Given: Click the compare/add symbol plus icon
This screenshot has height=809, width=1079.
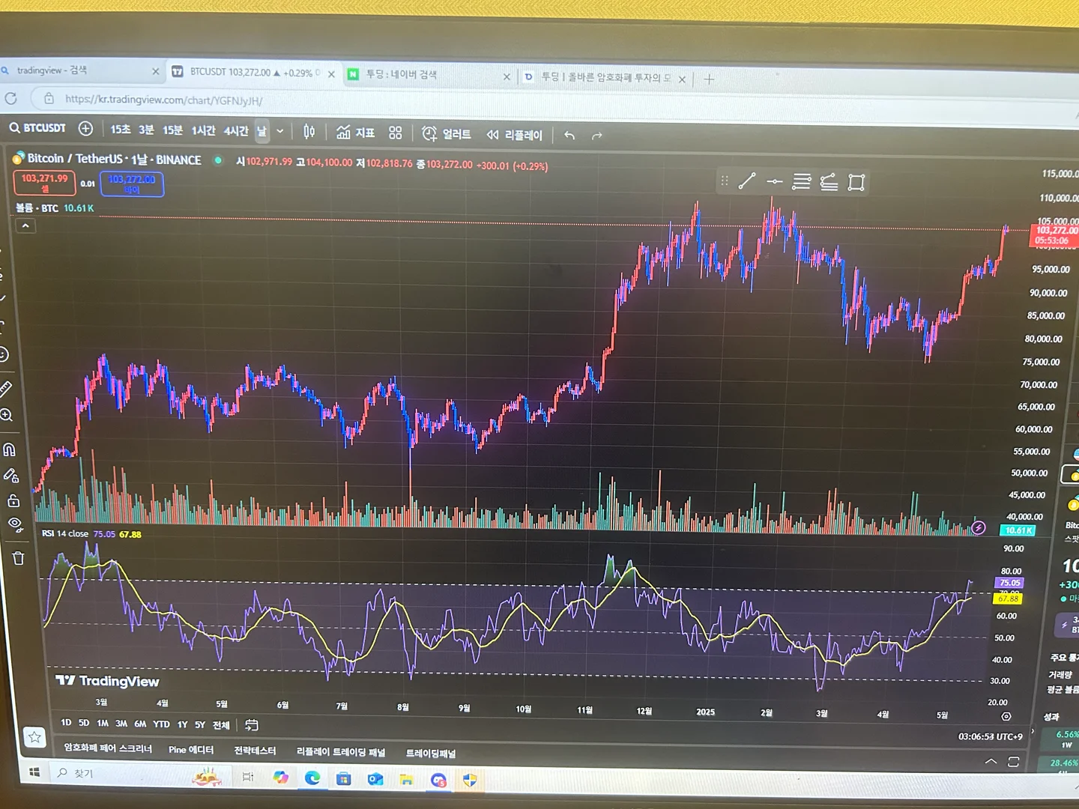Looking at the screenshot, I should [x=85, y=129].
